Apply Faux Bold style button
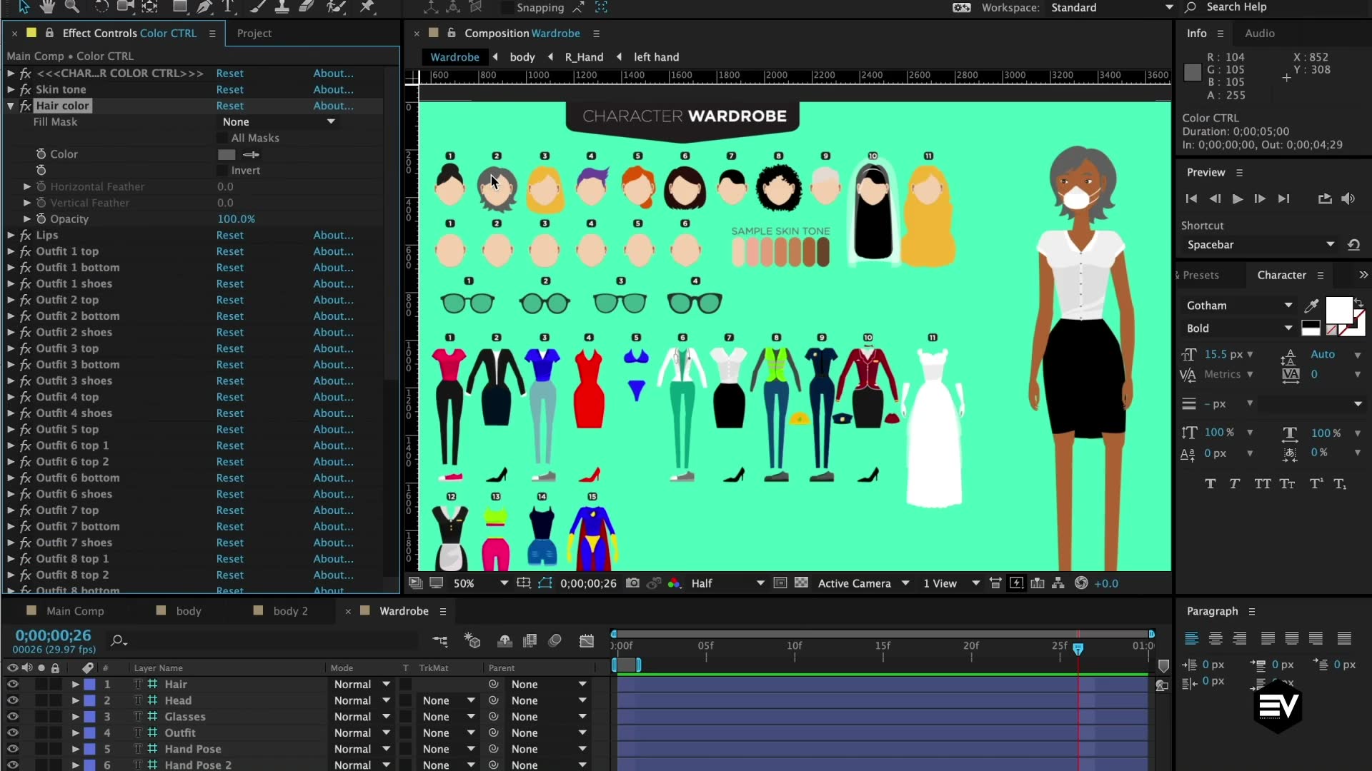Screen dimensions: 1372x771 coord(1210,484)
